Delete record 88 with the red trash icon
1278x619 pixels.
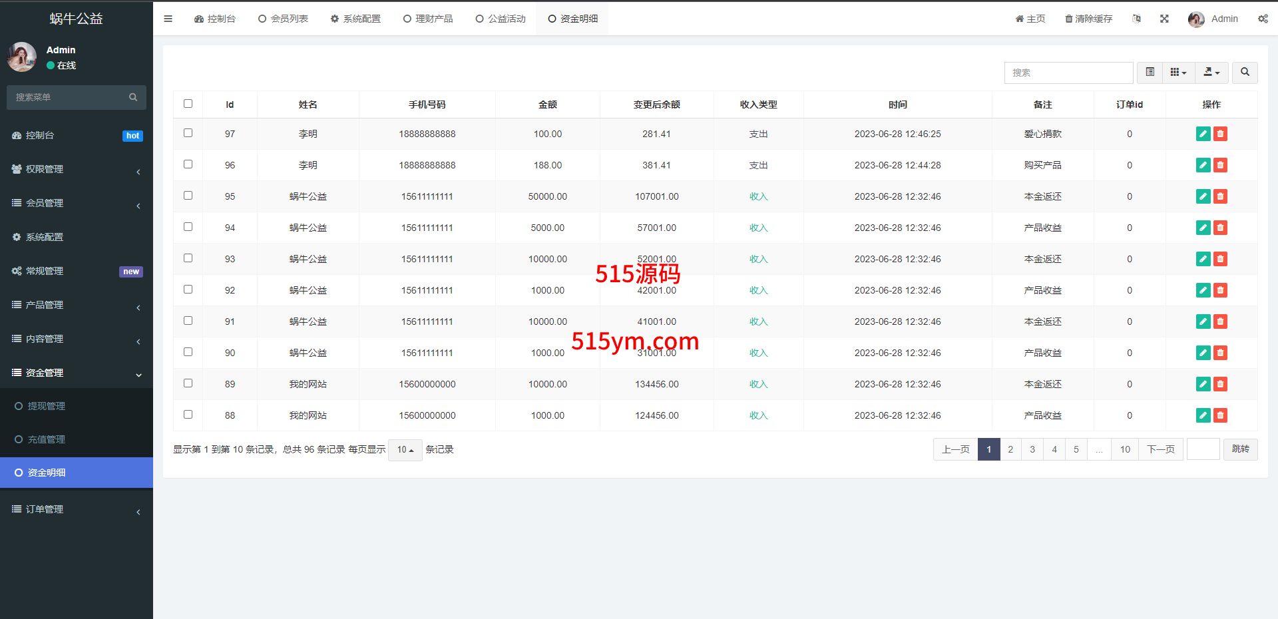point(1220,415)
